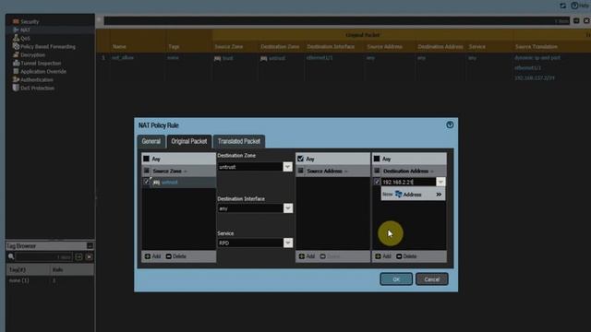Image resolution: width=591 pixels, height=332 pixels.
Task: Click the policy rules filter search bar
Action: [337, 20]
